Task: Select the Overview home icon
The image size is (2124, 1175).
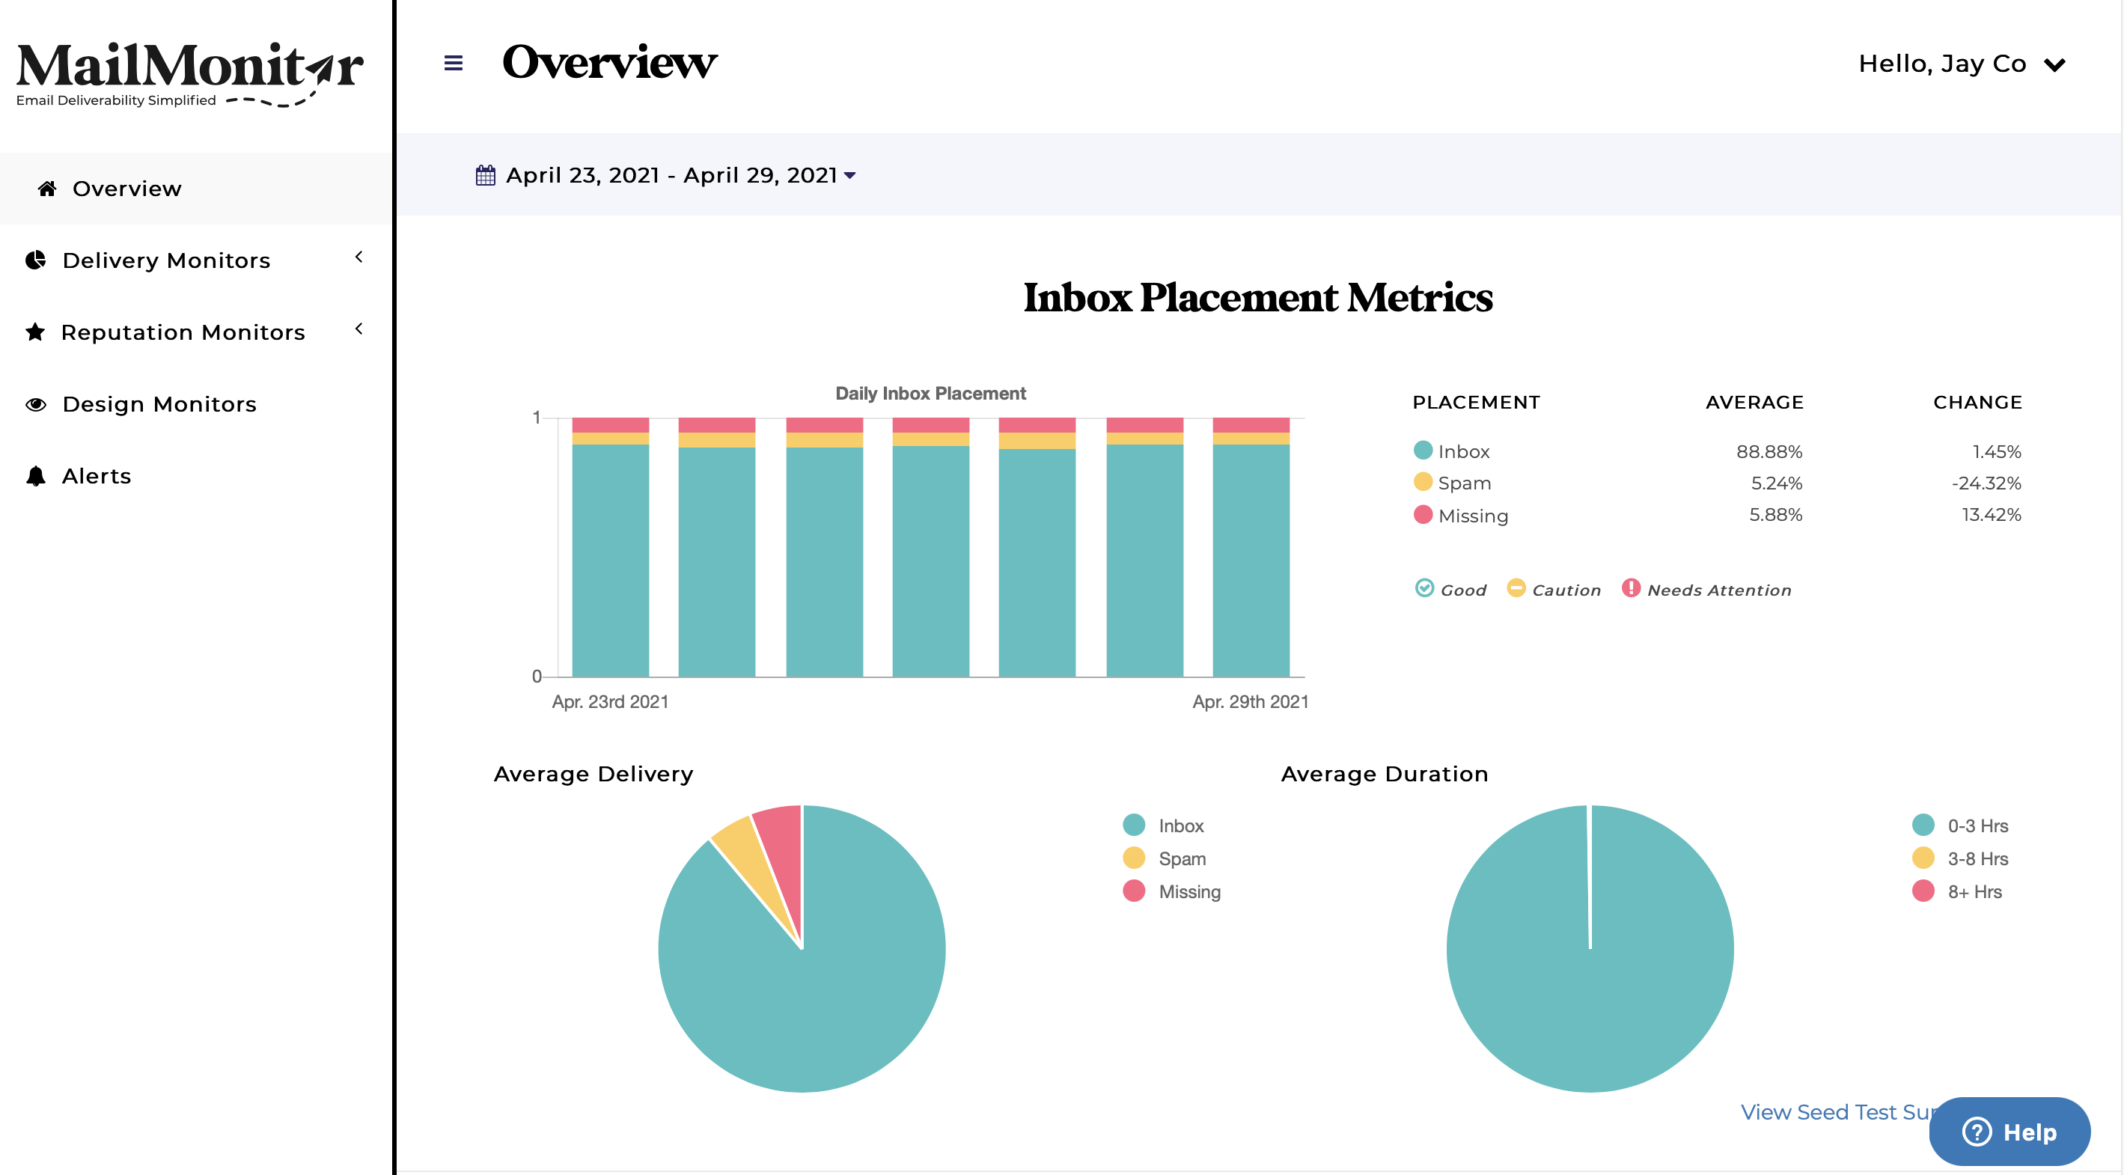Action: (x=46, y=188)
